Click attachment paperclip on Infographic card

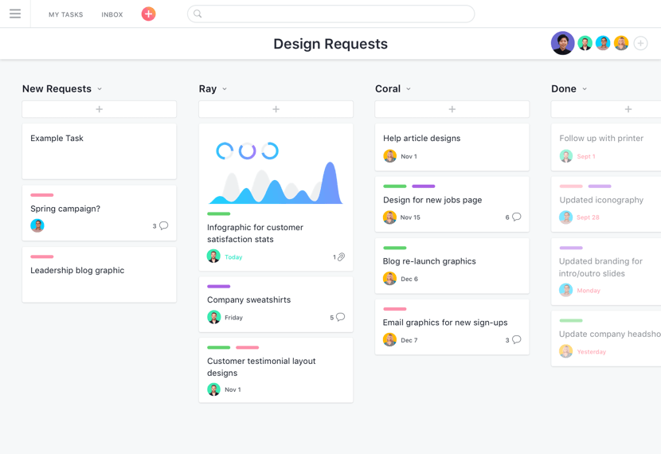pos(341,257)
